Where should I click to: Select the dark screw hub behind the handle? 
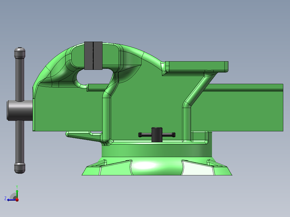point(20,110)
